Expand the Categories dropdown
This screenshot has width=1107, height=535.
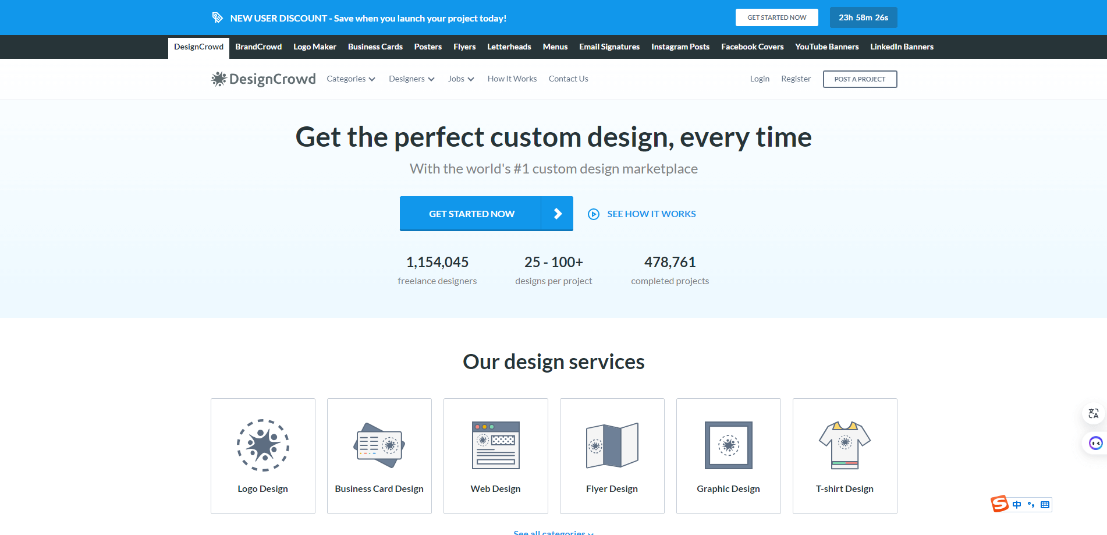[351, 79]
